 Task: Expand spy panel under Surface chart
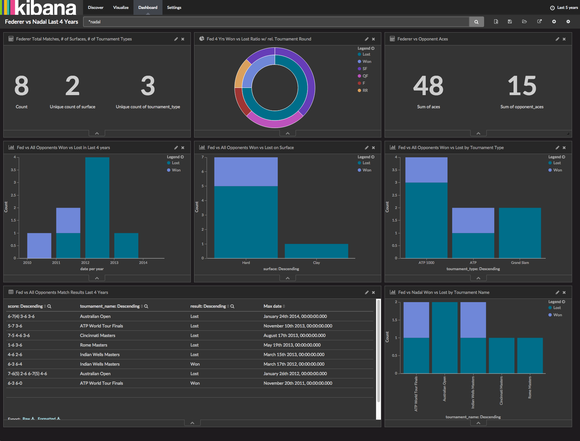288,278
